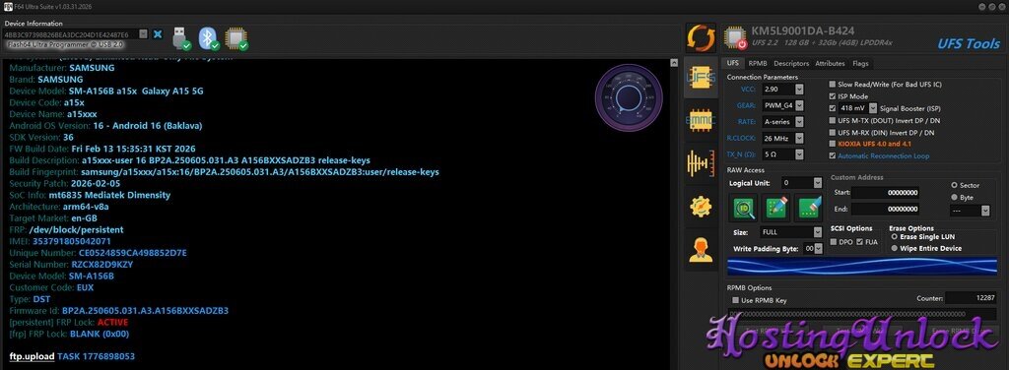Choose Wipe Entire Device option
The width and height of the screenshot is (1009, 370).
point(895,248)
